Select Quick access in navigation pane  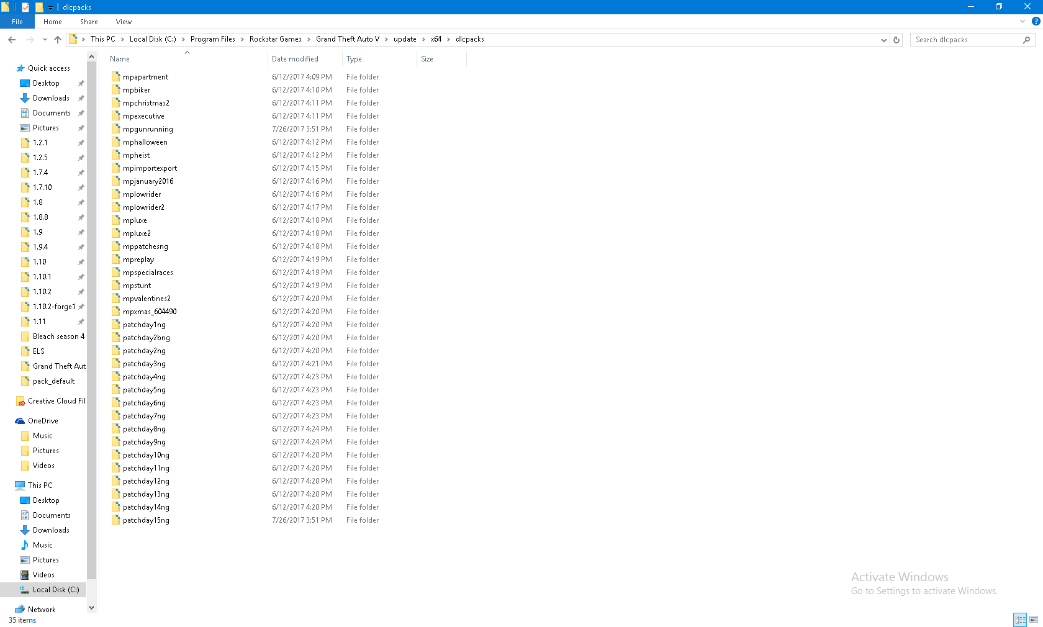tap(49, 68)
